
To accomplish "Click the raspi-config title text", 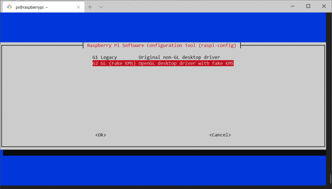I will [161, 45].
